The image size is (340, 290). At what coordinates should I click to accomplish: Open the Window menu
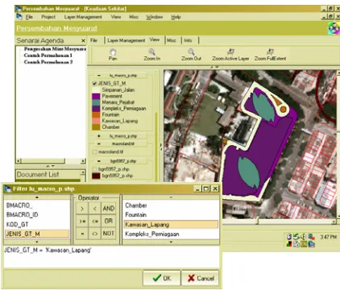(x=155, y=17)
